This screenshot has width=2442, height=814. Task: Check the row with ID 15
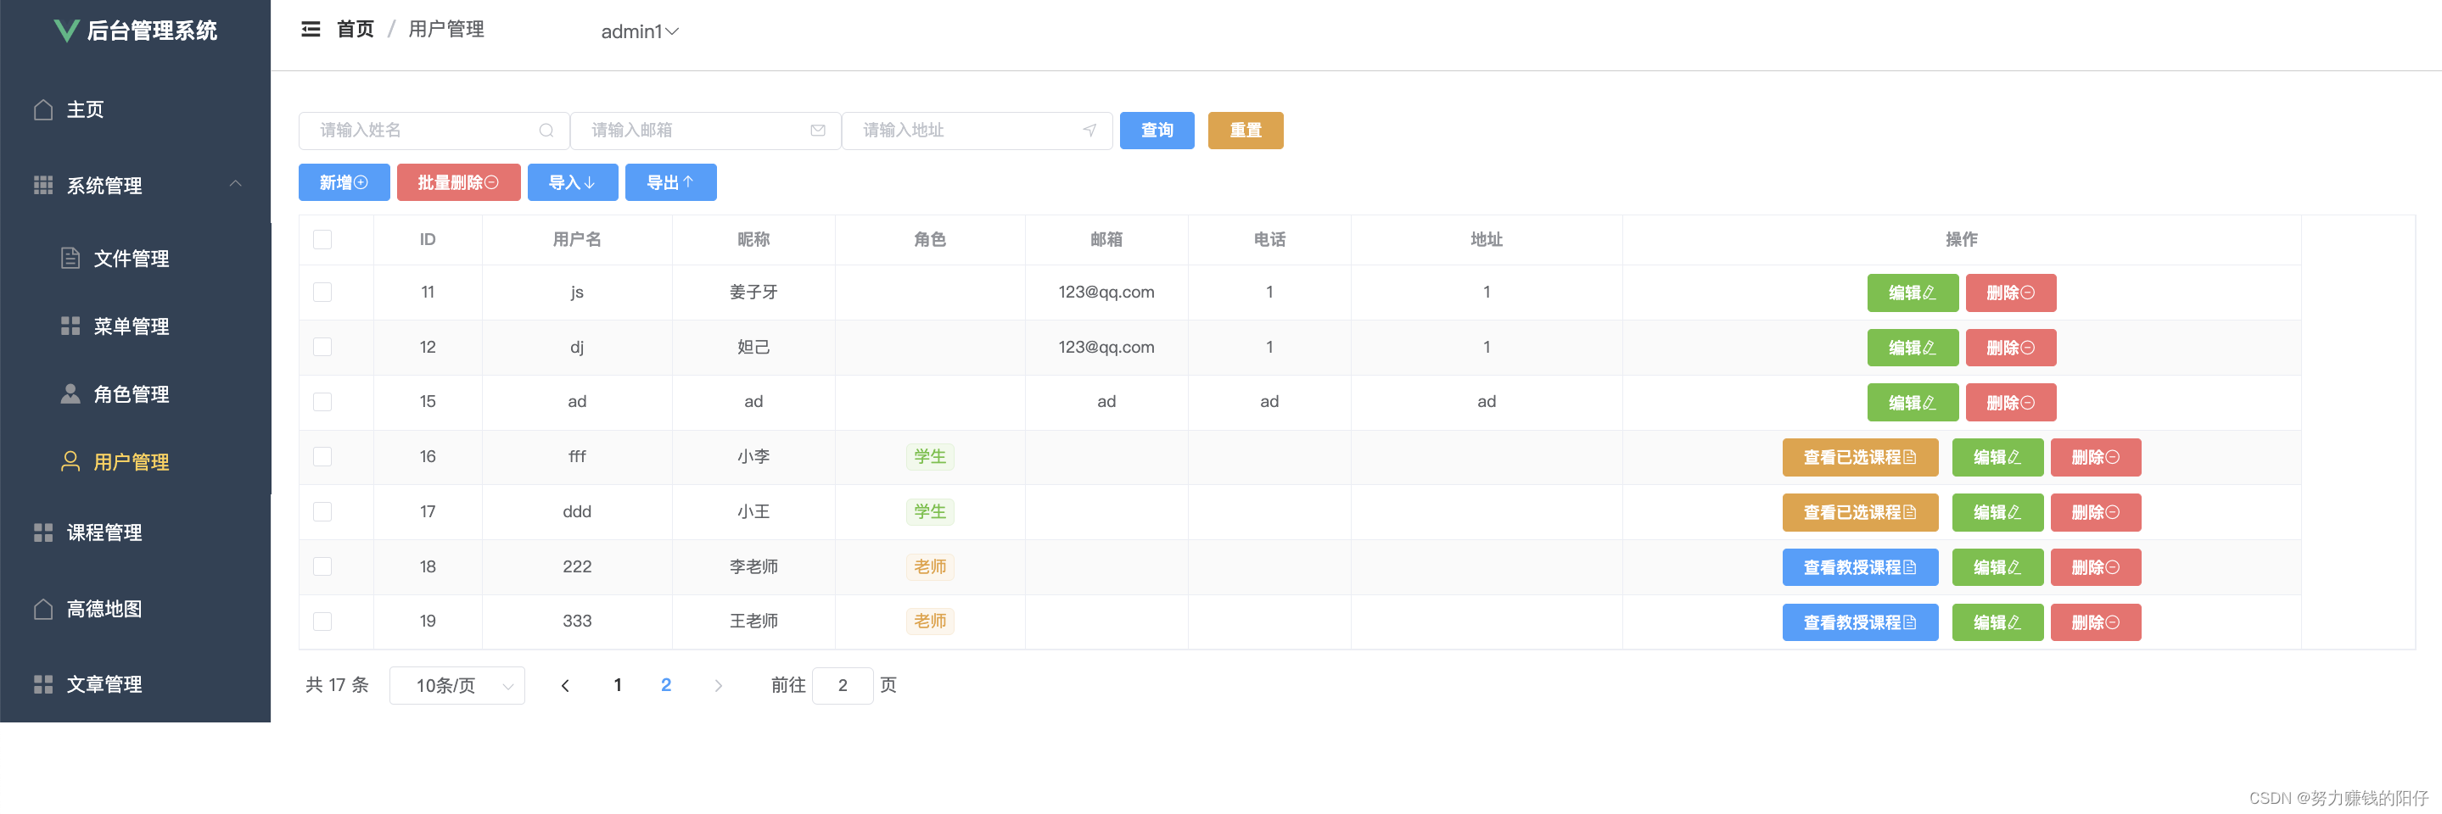(322, 402)
